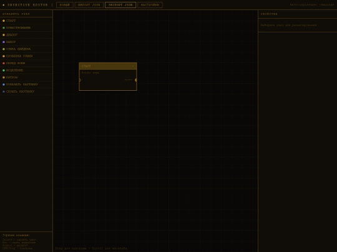Click the input port of the СТАРТ node
The width and height of the screenshot is (337, 252).
80,80
